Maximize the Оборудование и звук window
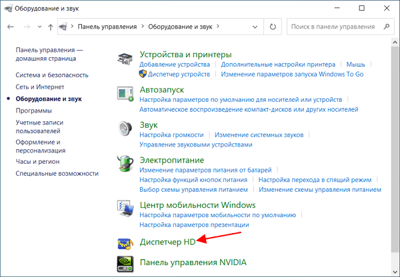The image size is (400, 277). point(362,8)
